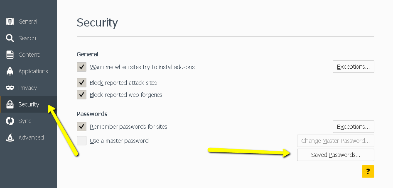Switch to the Privacy settings tab
The width and height of the screenshot is (393, 188).
click(x=27, y=88)
